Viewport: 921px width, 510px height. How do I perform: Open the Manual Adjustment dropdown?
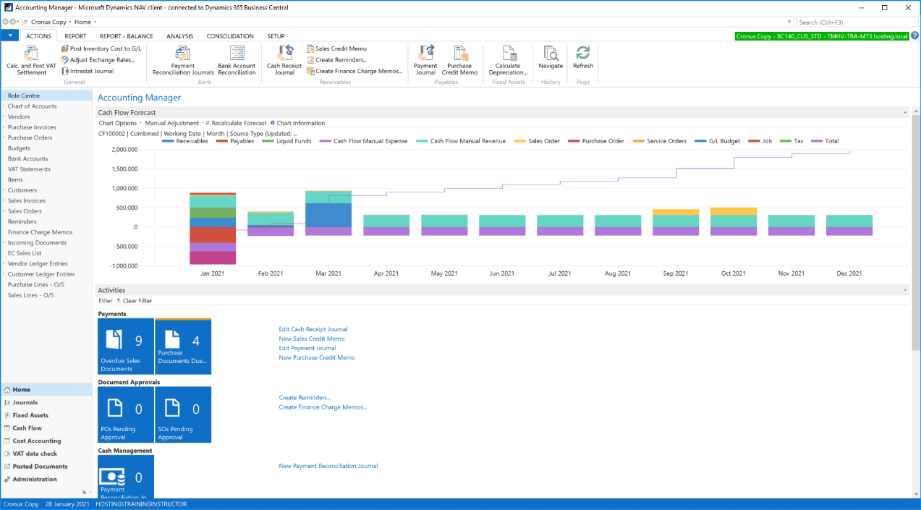pos(173,123)
